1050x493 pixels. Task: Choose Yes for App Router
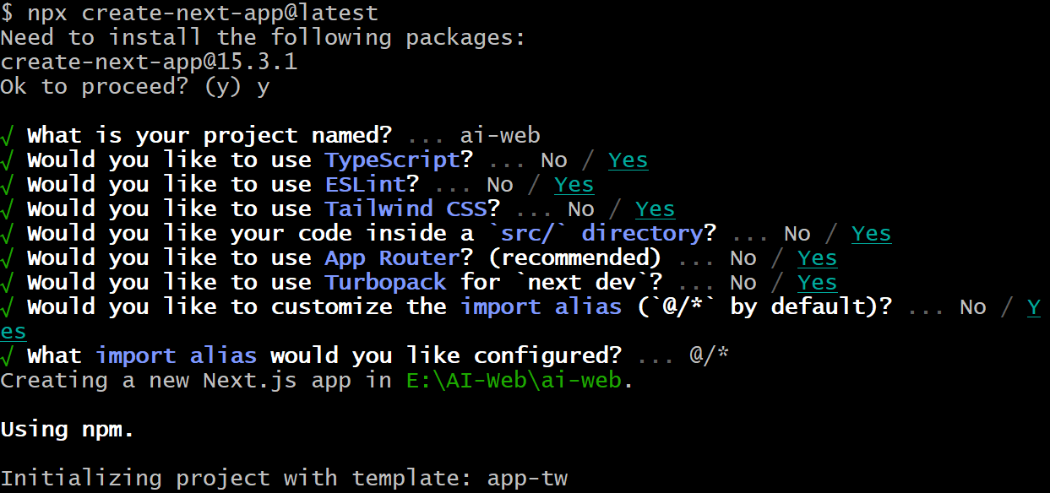click(x=818, y=258)
